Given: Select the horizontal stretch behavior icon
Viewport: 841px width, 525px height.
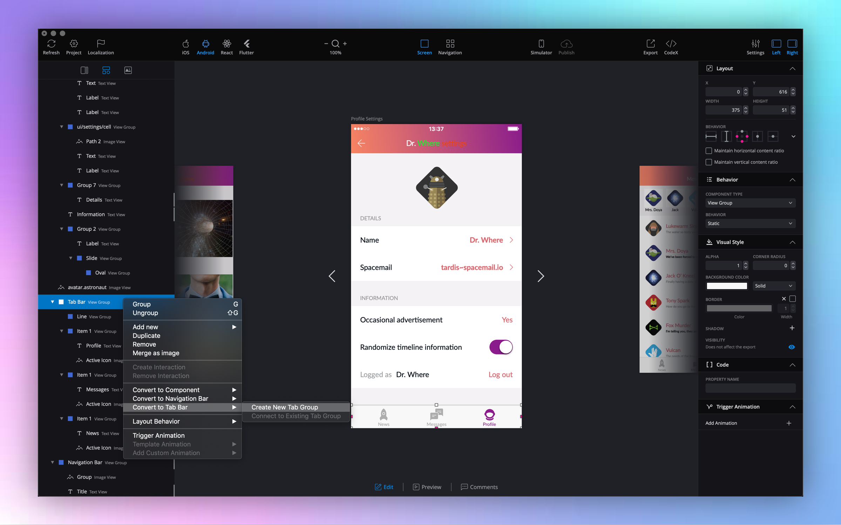Looking at the screenshot, I should pyautogui.click(x=711, y=136).
